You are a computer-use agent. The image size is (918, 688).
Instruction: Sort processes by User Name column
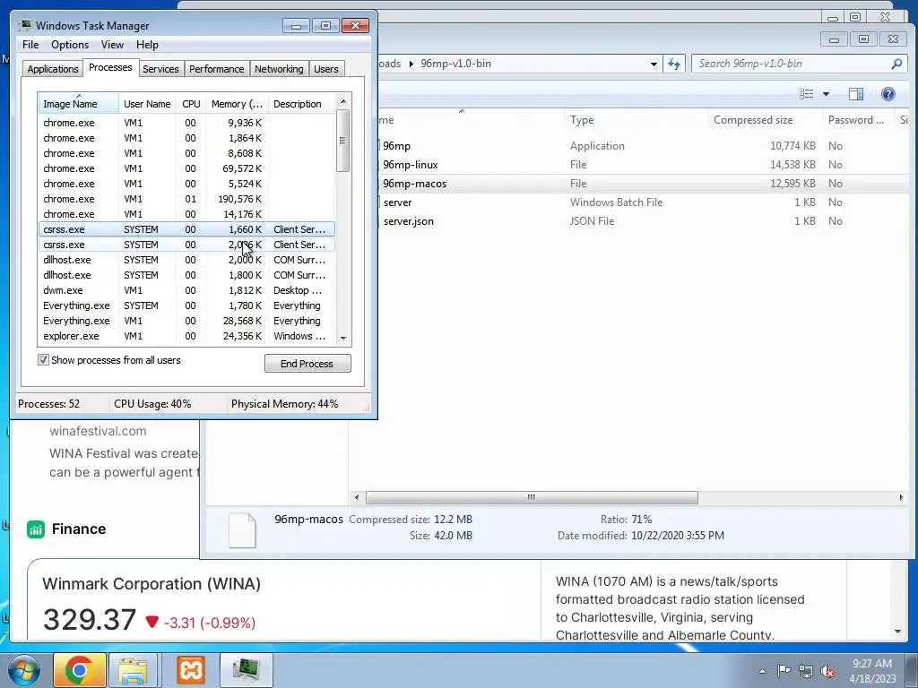pos(147,104)
